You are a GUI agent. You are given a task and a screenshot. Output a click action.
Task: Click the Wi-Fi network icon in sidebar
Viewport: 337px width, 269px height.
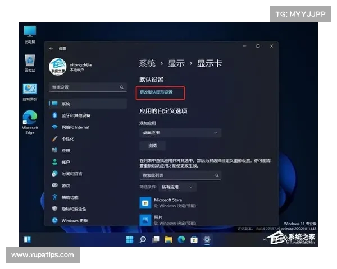[x=54, y=127]
